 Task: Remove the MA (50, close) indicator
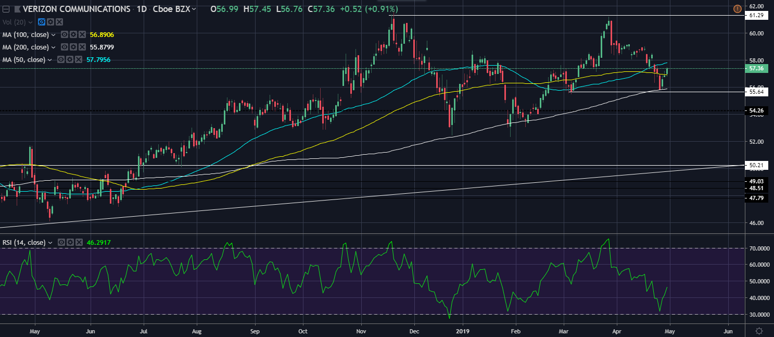[78, 59]
